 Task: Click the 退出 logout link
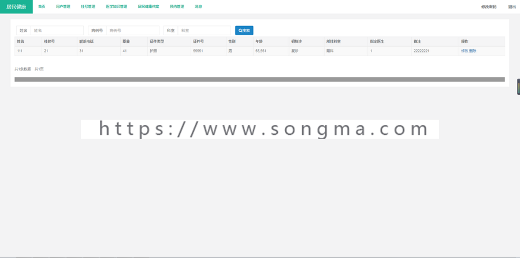tap(512, 6)
